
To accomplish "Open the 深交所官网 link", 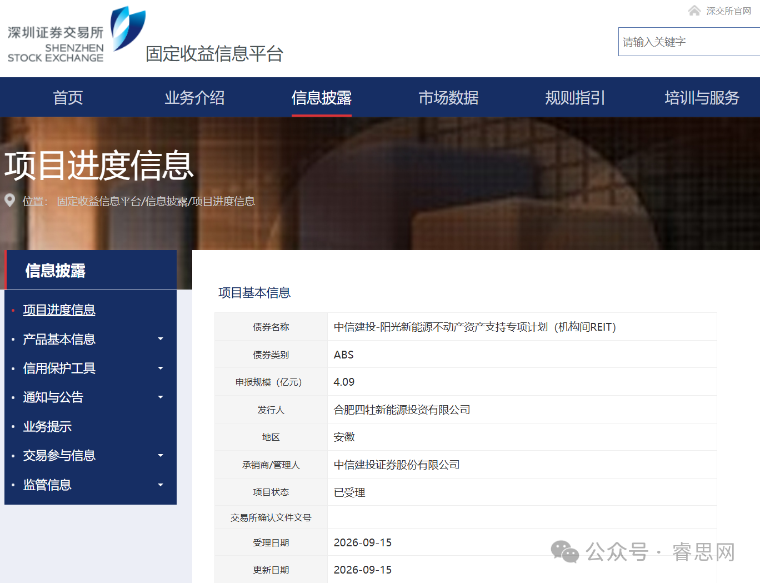I will tap(728, 11).
